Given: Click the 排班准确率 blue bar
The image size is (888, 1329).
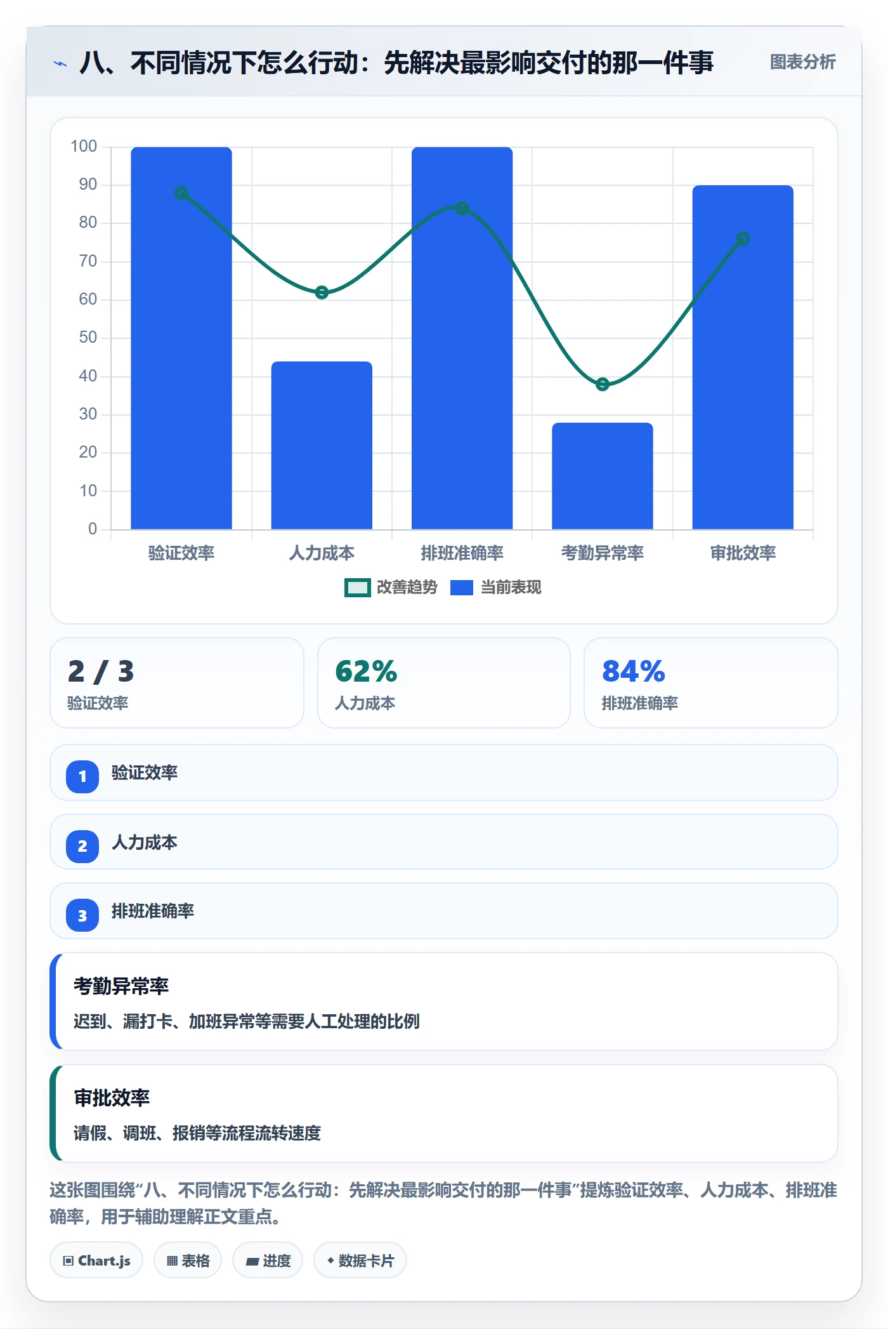Looking at the screenshot, I should 462,338.
